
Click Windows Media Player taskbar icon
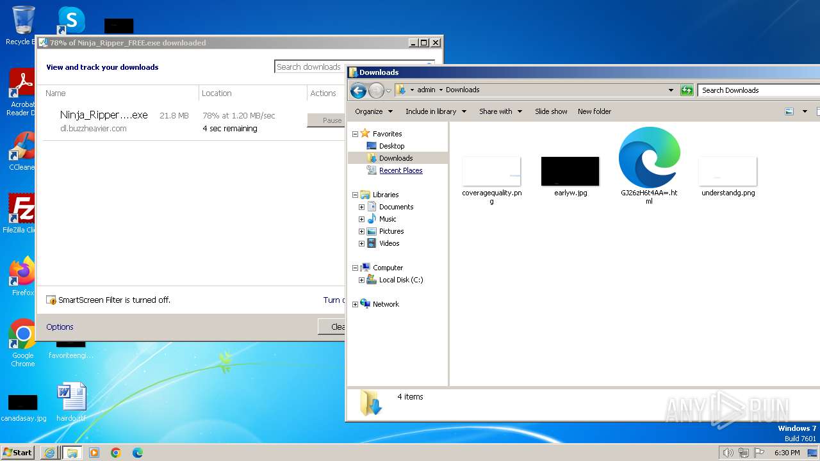coord(94,453)
